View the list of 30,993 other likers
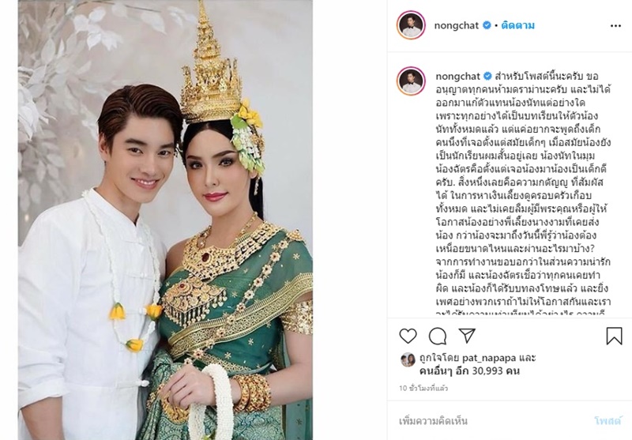This screenshot has height=440, width=632. [469, 370]
